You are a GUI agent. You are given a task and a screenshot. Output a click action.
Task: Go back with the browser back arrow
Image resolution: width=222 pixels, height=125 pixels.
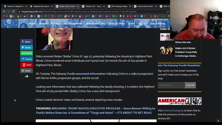pyautogui.click(x=4, y=11)
